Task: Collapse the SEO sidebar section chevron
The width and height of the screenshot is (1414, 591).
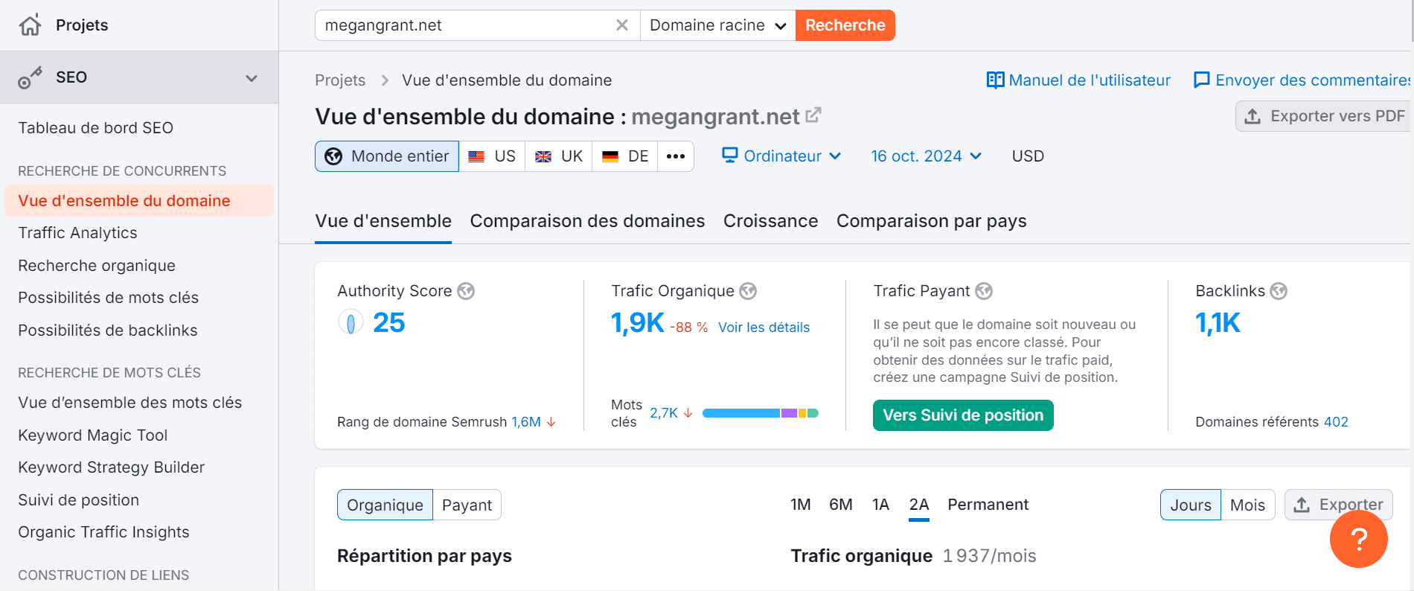Action: pyautogui.click(x=252, y=77)
